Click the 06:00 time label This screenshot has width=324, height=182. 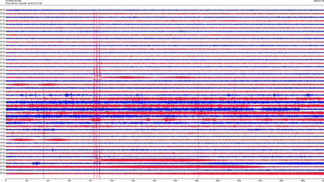pos(3,53)
